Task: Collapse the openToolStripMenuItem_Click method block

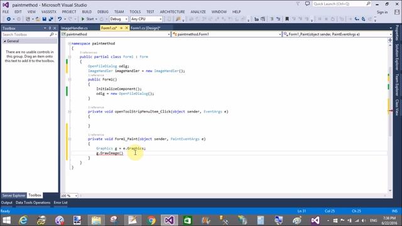Action: 70,112
